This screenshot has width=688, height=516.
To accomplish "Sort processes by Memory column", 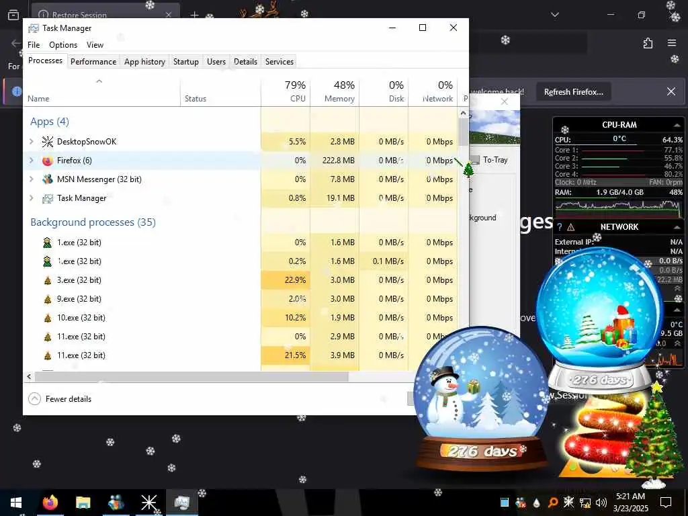I will click(335, 91).
